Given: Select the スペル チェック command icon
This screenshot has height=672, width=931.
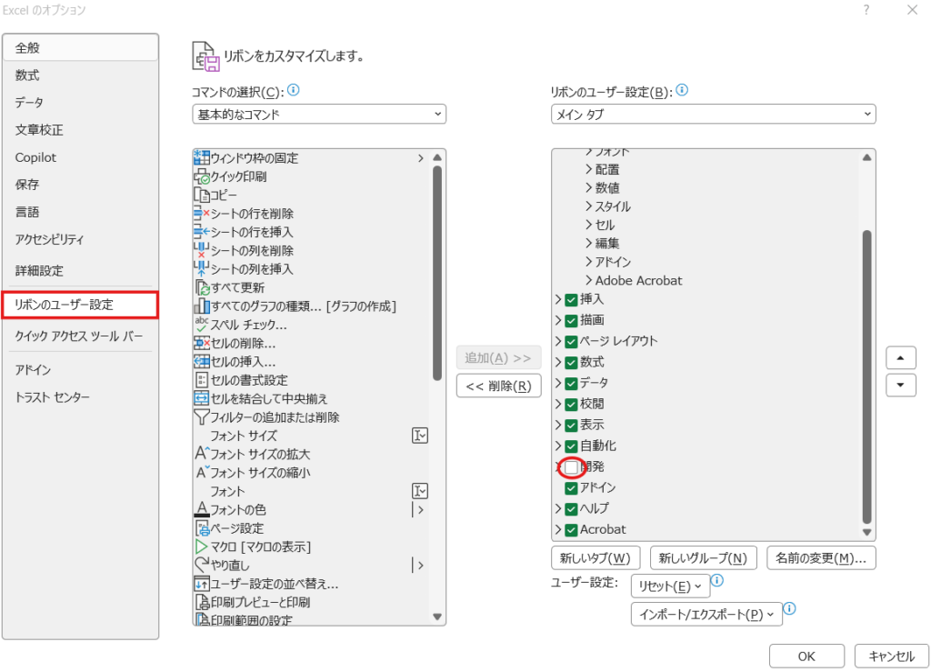Looking at the screenshot, I should pyautogui.click(x=202, y=324).
